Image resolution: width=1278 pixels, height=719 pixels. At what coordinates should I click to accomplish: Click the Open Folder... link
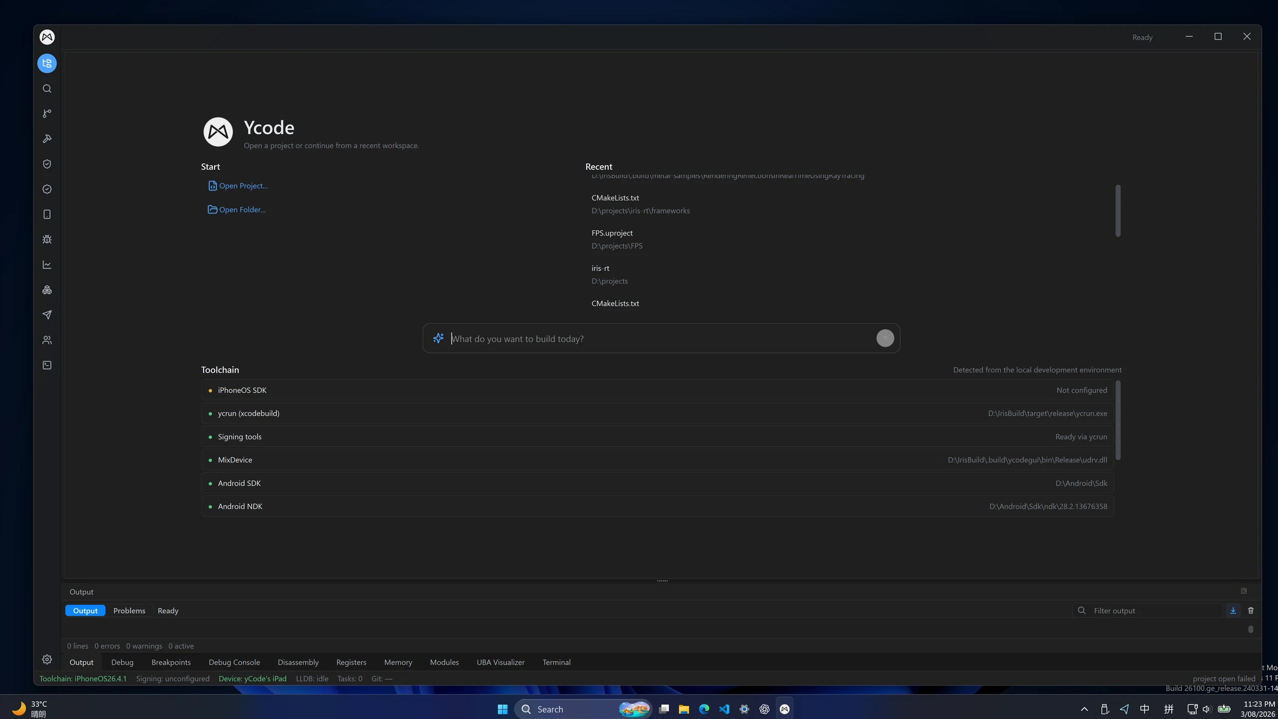point(237,210)
